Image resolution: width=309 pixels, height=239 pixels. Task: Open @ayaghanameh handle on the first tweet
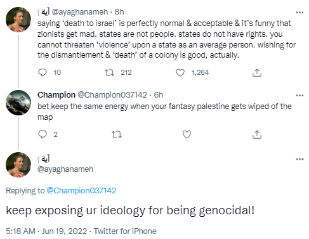[80, 12]
